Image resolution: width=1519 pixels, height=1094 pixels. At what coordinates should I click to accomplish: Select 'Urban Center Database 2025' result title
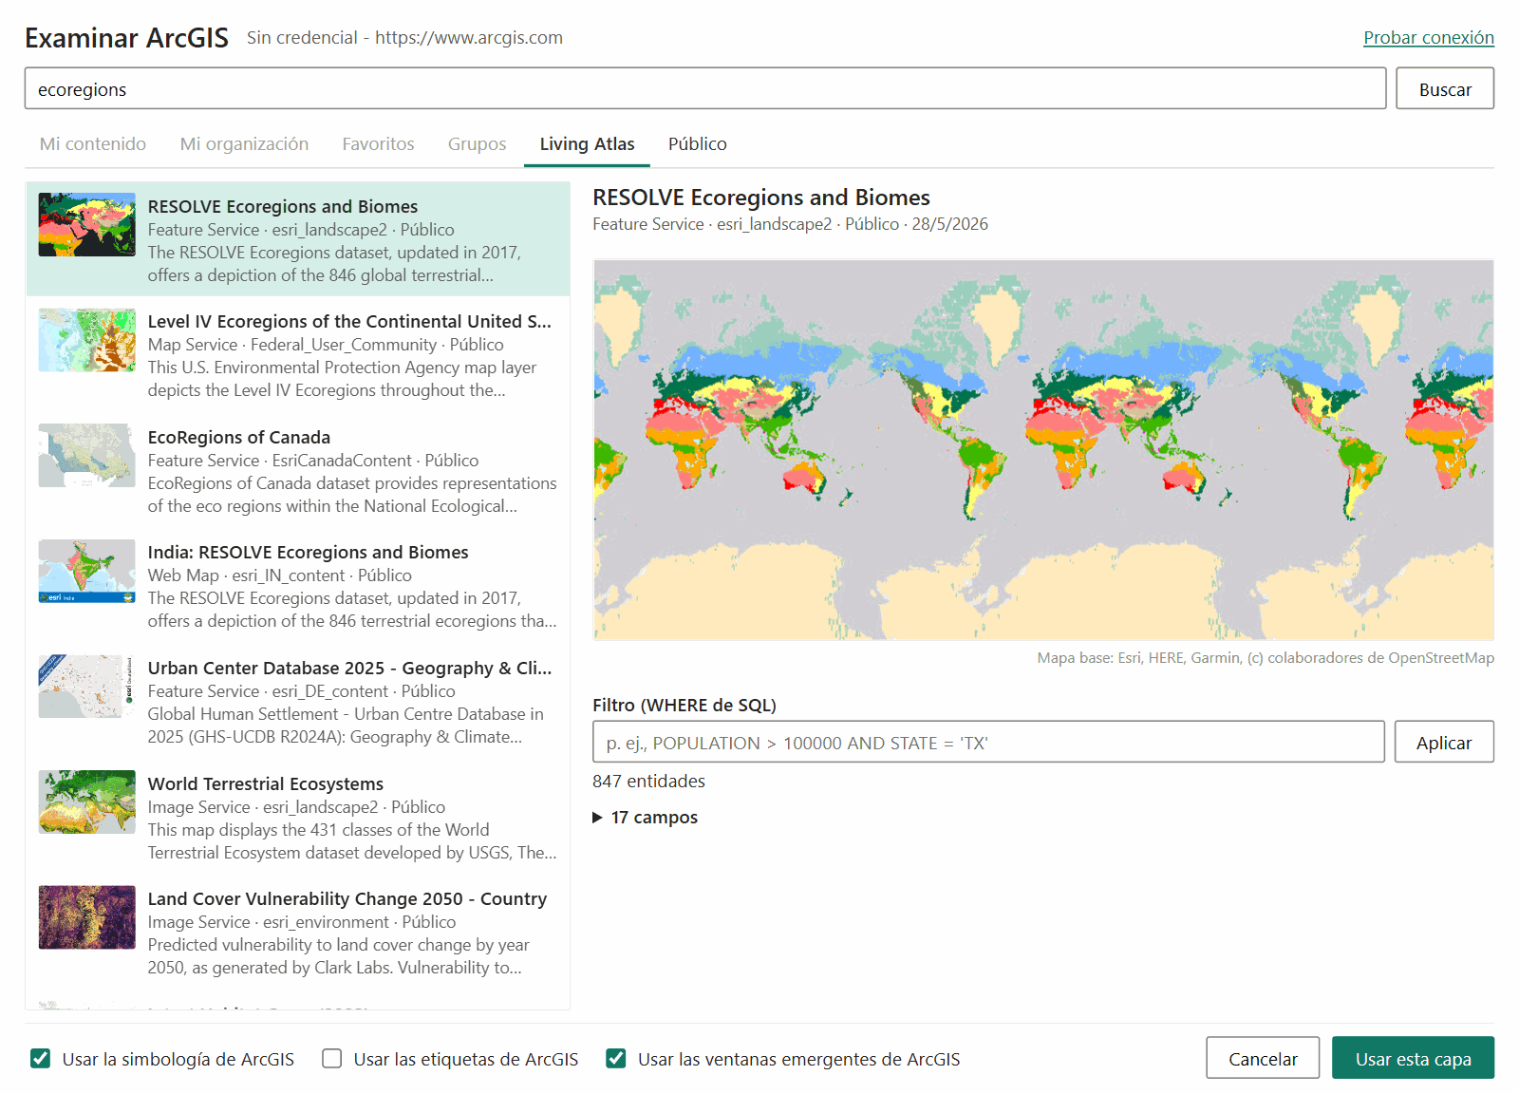point(349,669)
